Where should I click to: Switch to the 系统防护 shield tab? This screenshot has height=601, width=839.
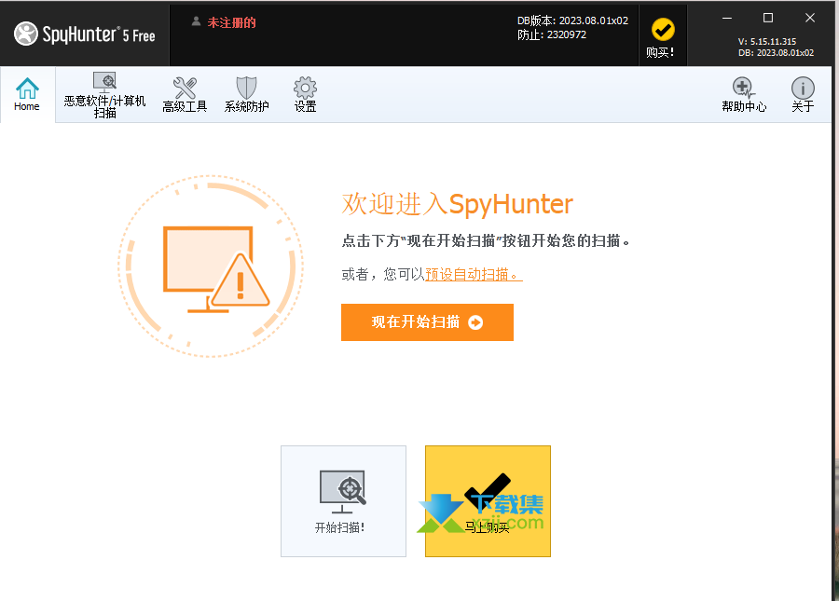pos(246,95)
